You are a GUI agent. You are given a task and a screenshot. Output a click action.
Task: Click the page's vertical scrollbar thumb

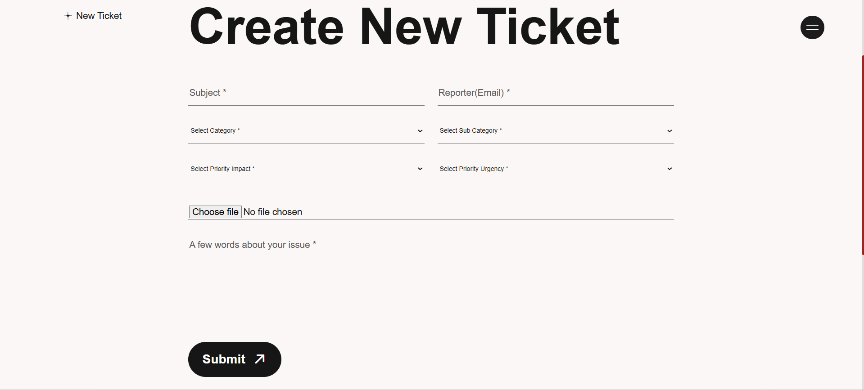(x=863, y=155)
